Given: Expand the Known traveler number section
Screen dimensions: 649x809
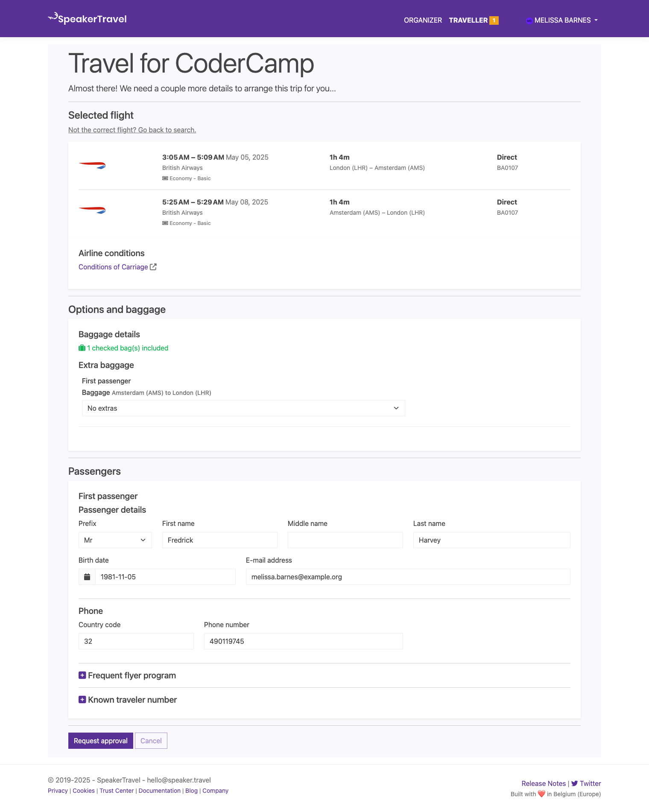Looking at the screenshot, I should (x=132, y=700).
